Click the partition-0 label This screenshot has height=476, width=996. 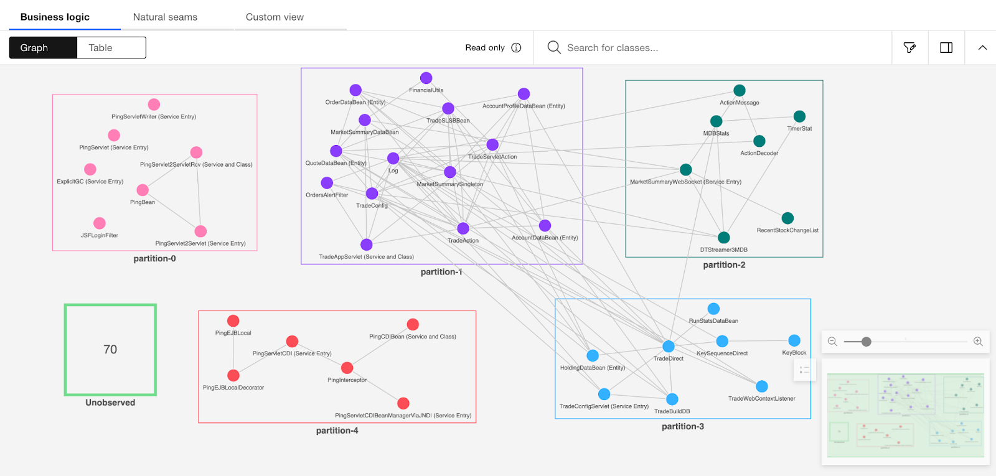[x=154, y=259]
